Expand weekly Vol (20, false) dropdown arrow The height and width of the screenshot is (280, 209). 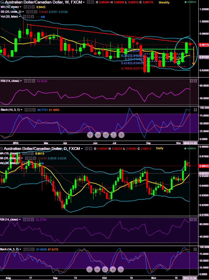pos(20,17)
